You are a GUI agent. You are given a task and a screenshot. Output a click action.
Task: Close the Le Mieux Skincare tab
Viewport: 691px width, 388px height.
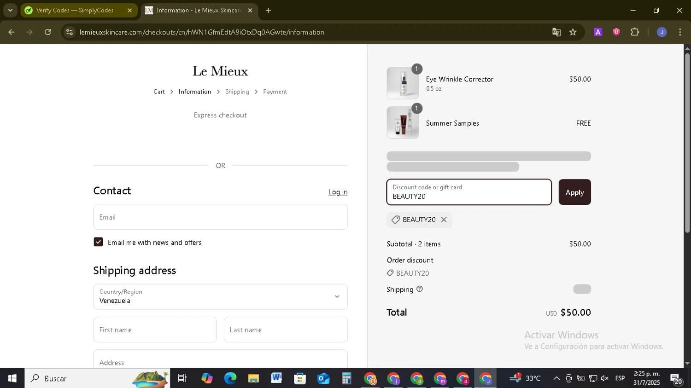[x=250, y=10]
